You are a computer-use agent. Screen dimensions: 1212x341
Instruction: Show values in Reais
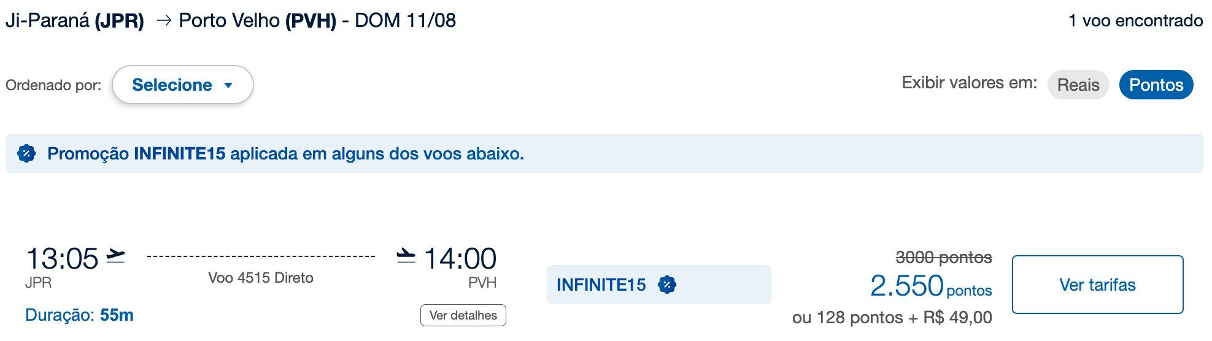1078,85
